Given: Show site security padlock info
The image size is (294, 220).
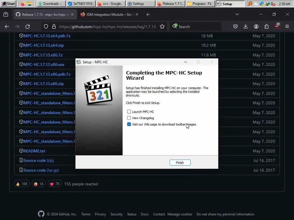Looking at the screenshot, I should (x=54, y=27).
